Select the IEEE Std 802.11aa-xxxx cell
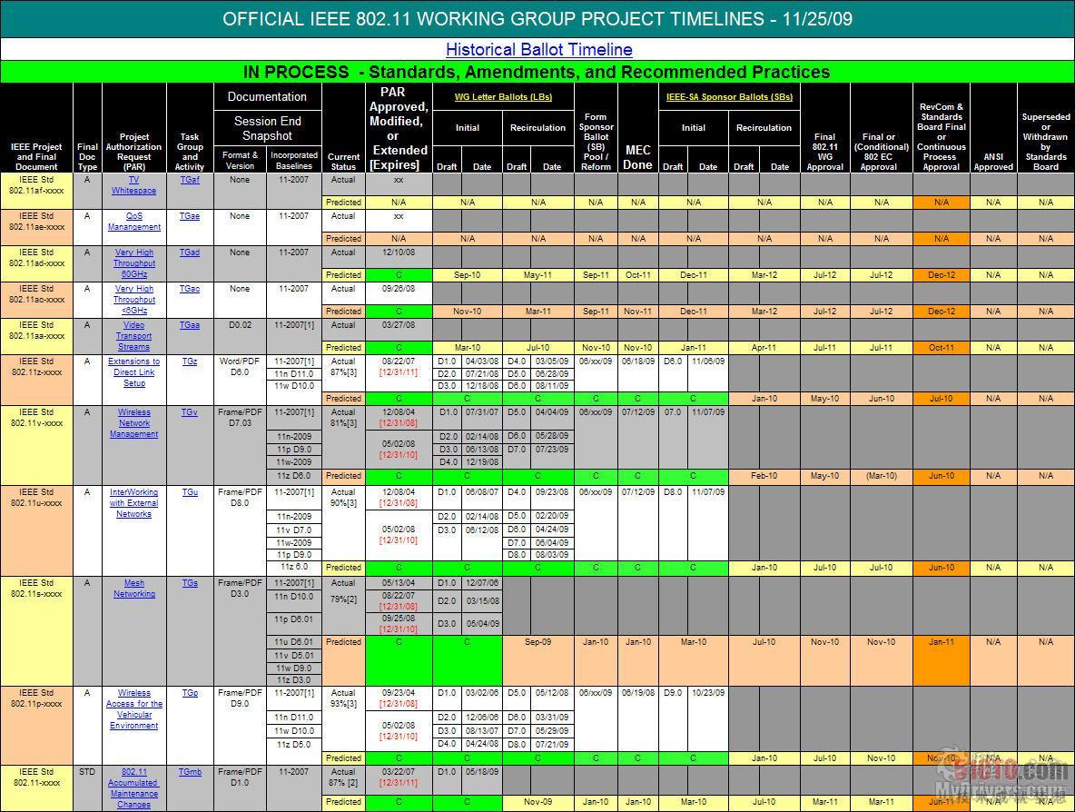The height and width of the screenshot is (812, 1075). [x=37, y=336]
